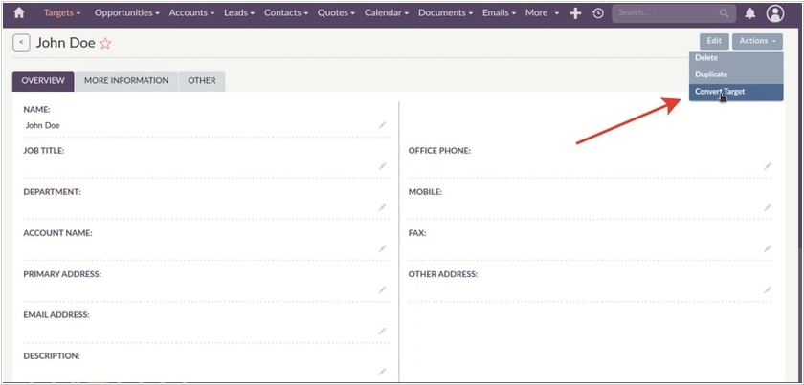Click the OFFICE PHONE label
804x385 pixels.
click(x=439, y=151)
